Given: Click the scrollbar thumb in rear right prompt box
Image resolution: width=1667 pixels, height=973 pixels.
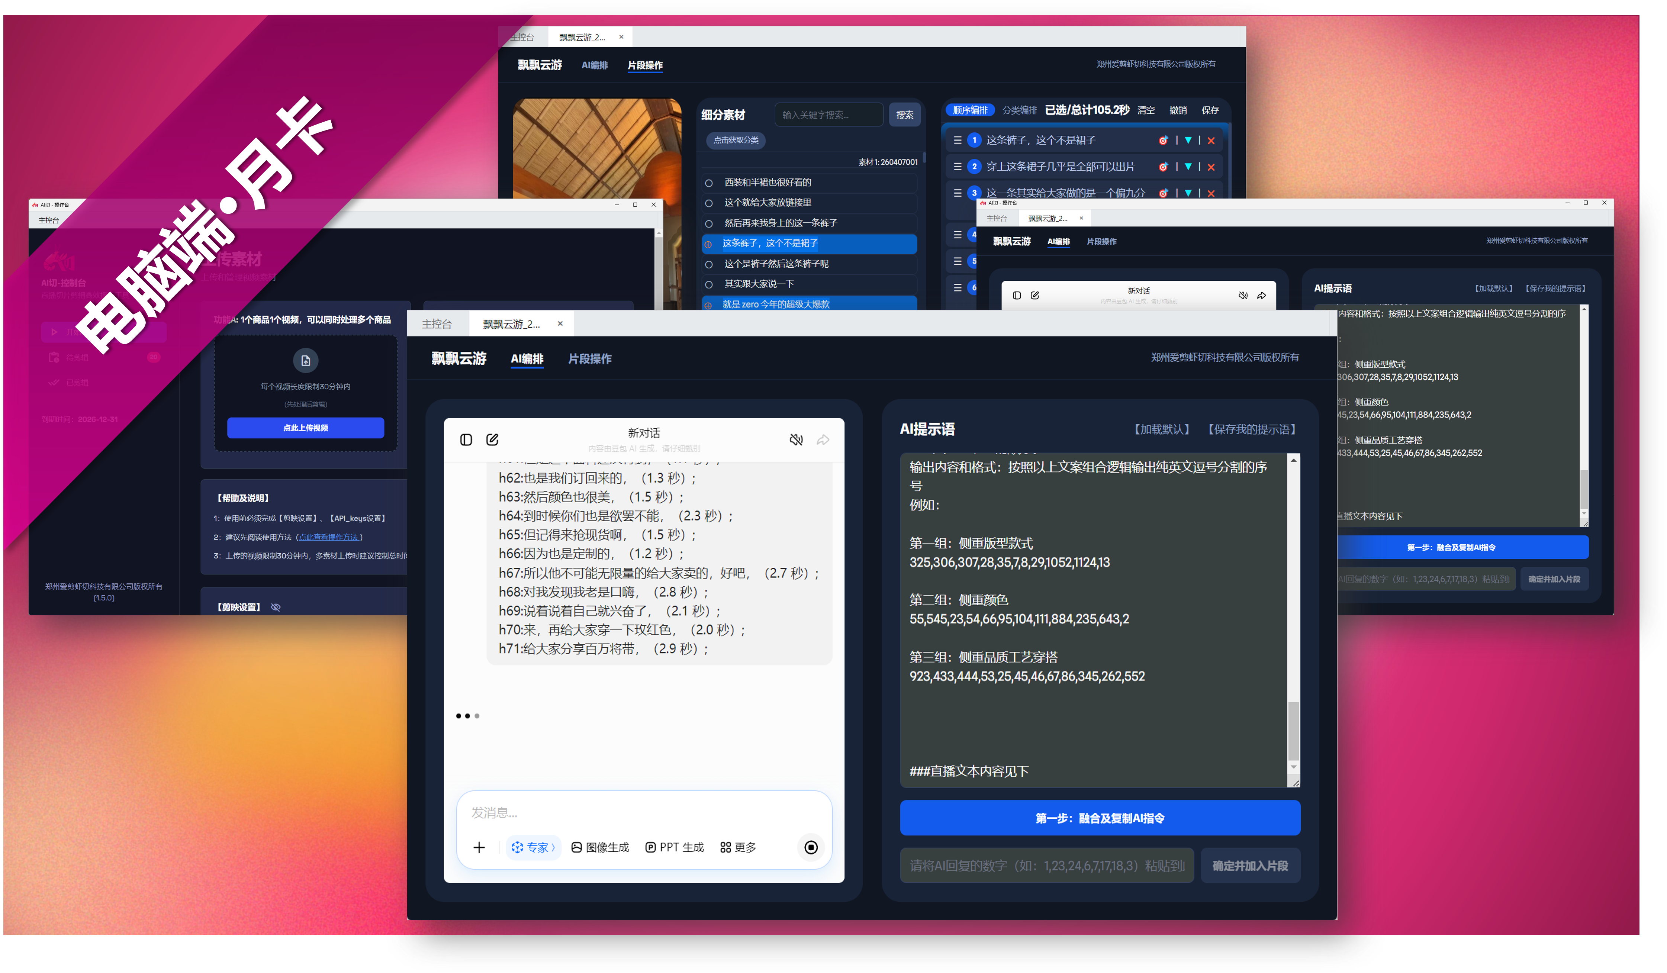Looking at the screenshot, I should point(1584,490).
